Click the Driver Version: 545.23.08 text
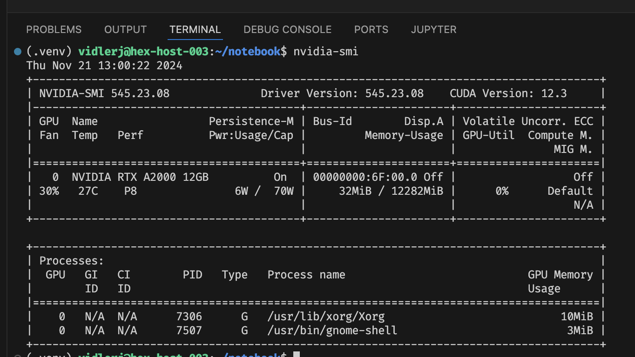 click(342, 93)
